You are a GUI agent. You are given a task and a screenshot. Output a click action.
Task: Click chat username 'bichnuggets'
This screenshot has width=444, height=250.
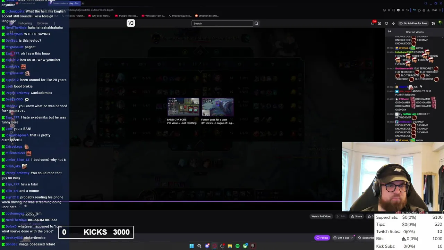coord(15,11)
